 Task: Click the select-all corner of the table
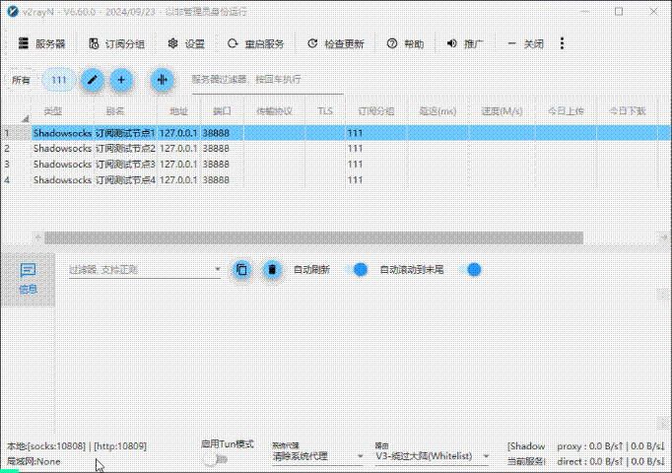point(17,112)
